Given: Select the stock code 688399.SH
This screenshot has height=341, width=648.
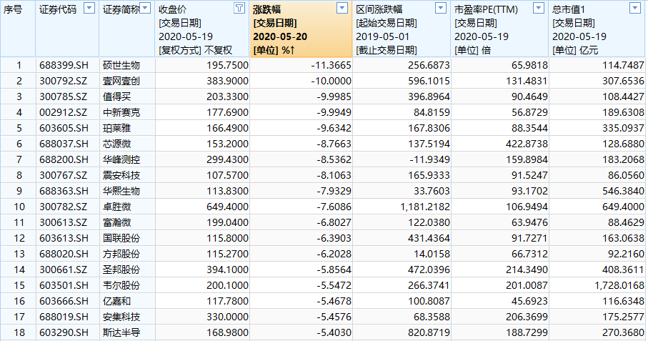Looking at the screenshot, I should (64, 66).
